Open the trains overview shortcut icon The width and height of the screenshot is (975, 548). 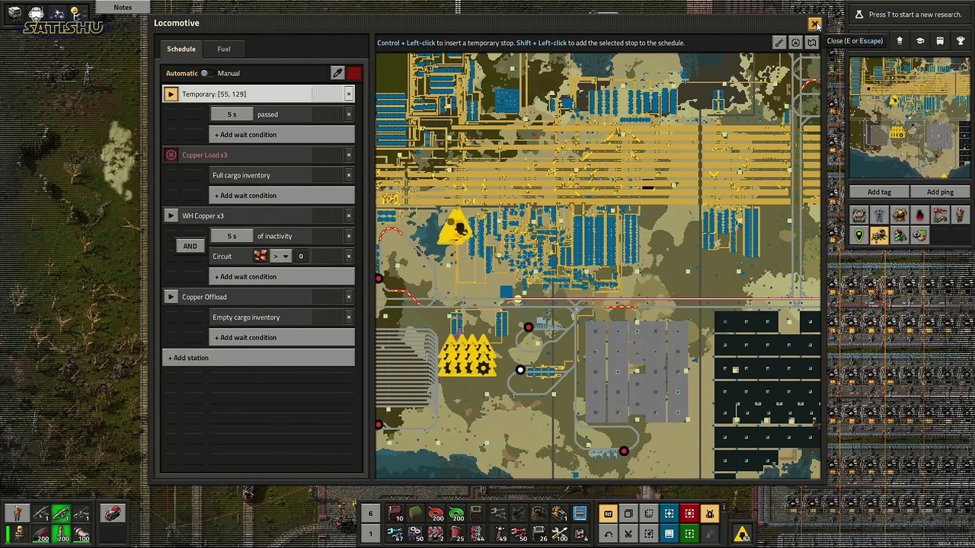(x=940, y=41)
